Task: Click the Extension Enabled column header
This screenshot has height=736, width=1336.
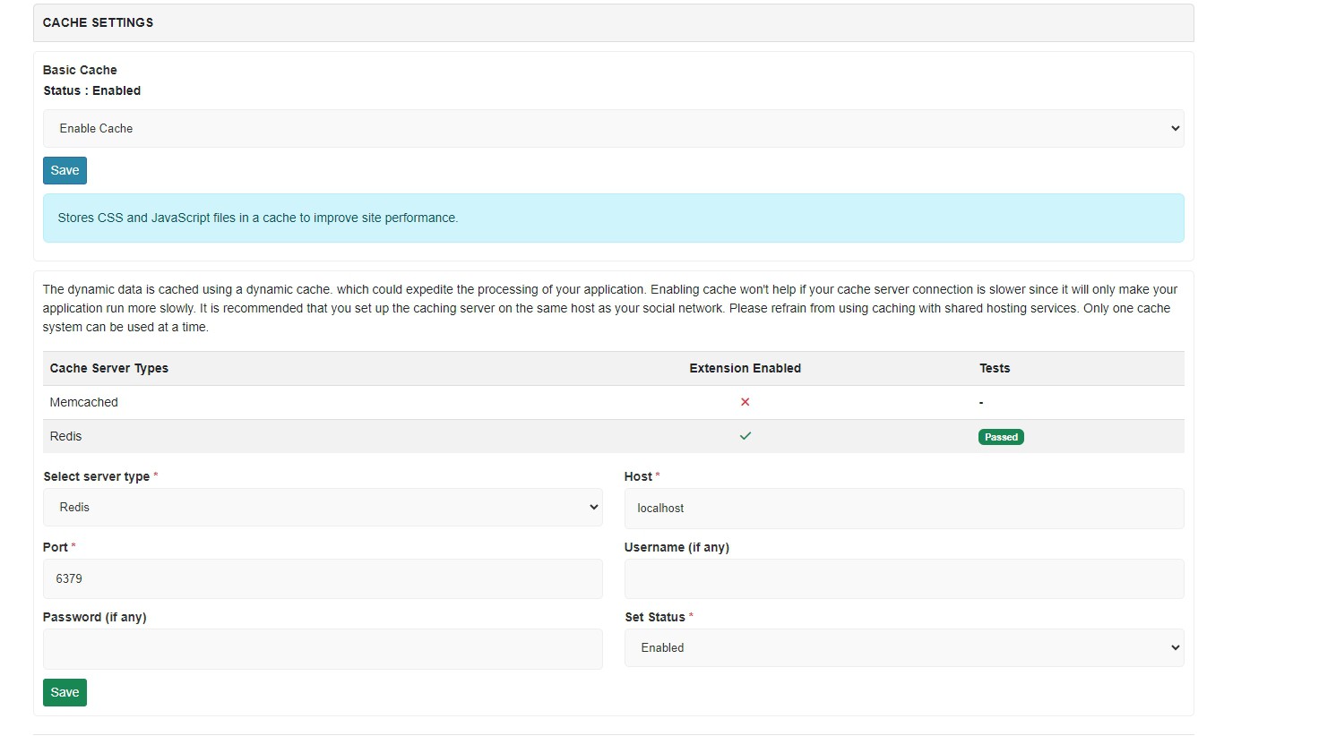Action: pyautogui.click(x=745, y=368)
